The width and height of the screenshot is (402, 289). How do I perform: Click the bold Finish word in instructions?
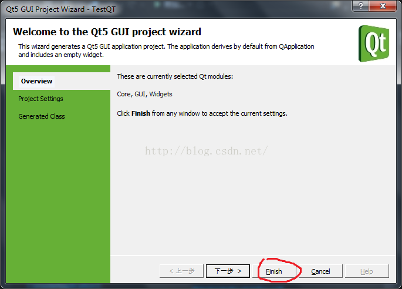click(141, 113)
